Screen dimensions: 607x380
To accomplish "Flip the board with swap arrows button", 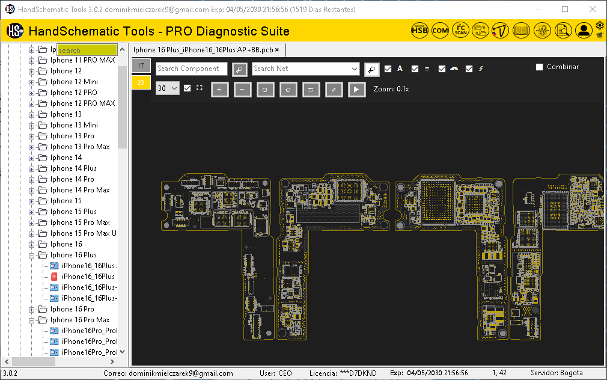I will point(311,90).
